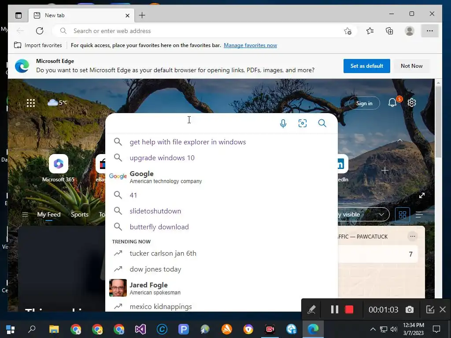Open the profile avatar icon
The width and height of the screenshot is (451, 338).
pos(409,31)
